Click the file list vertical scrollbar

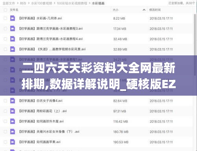coord(195,45)
